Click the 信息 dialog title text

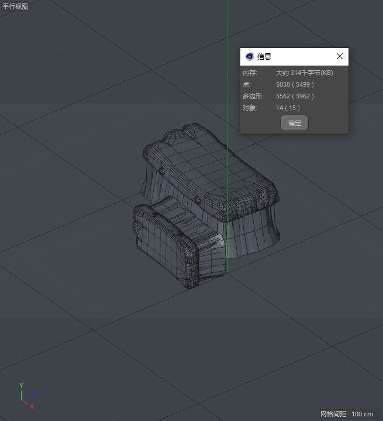pos(264,56)
